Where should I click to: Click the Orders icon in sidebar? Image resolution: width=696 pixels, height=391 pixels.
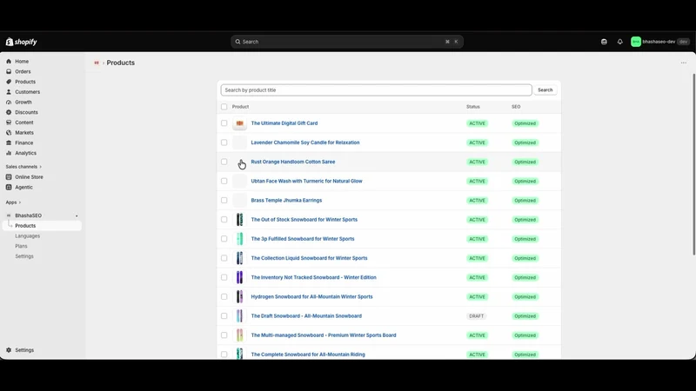[x=9, y=72]
